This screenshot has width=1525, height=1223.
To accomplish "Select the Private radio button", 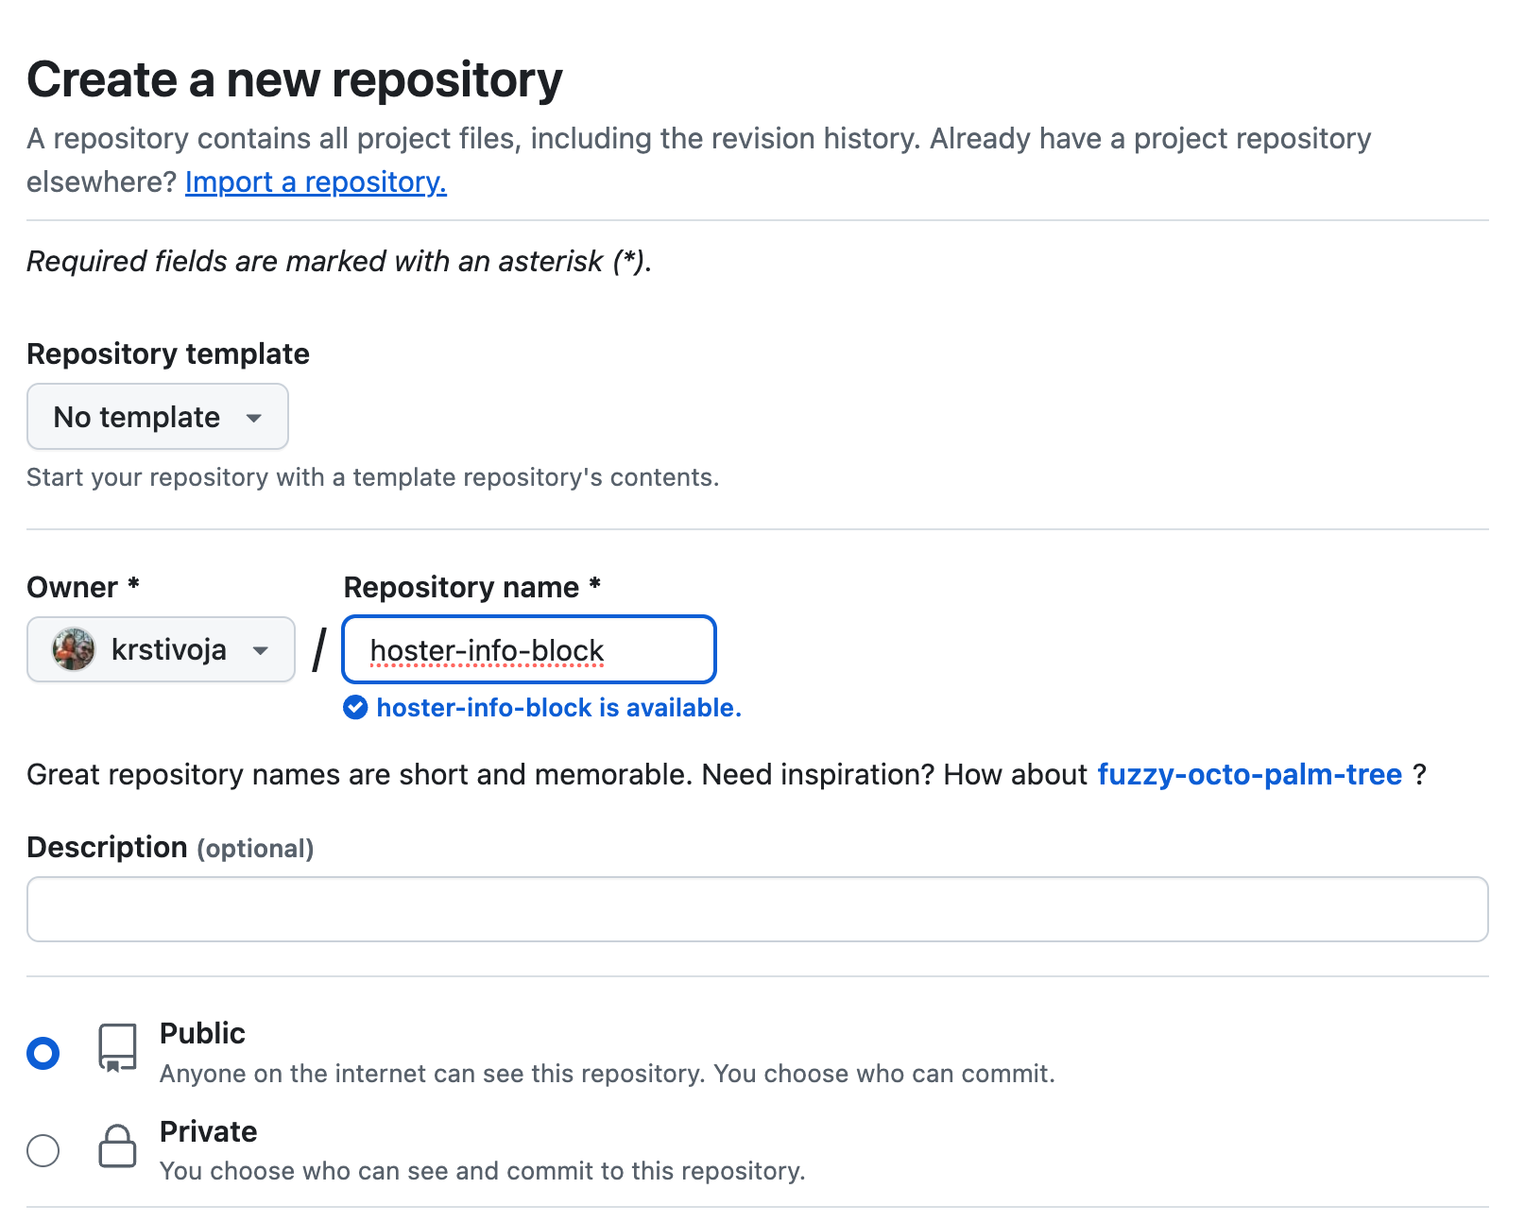I will (x=43, y=1150).
